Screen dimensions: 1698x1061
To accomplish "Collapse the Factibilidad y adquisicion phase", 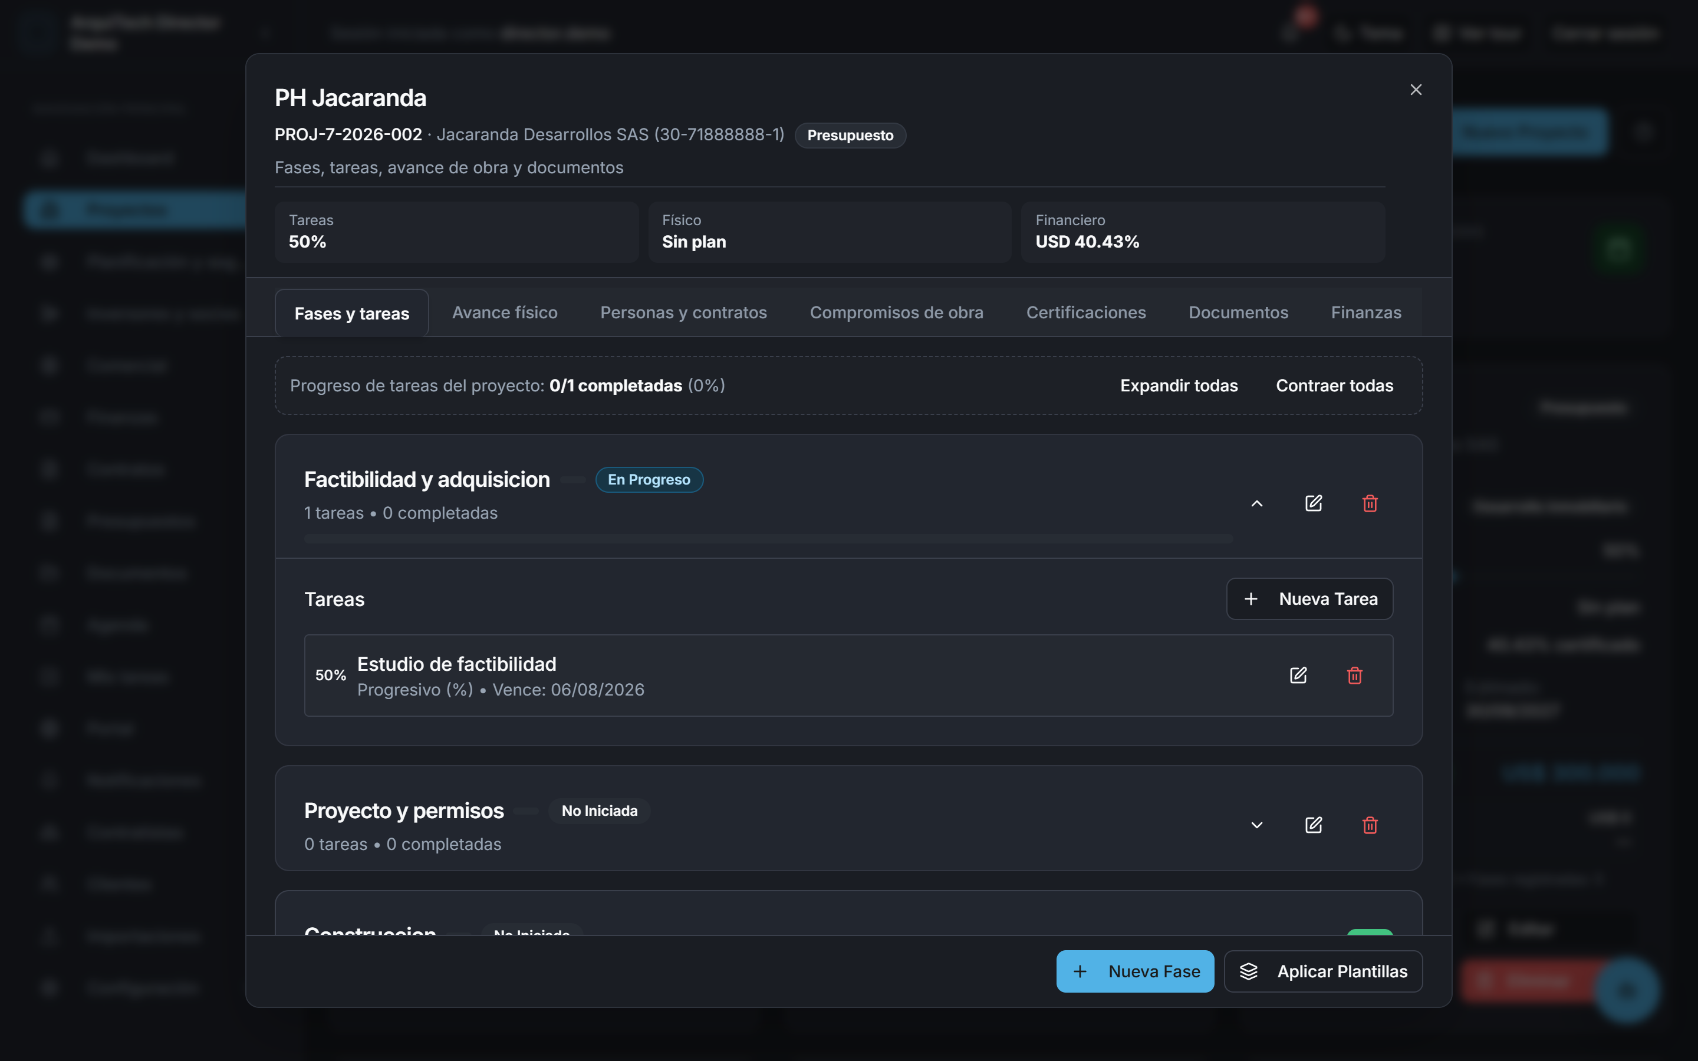I will pos(1256,504).
